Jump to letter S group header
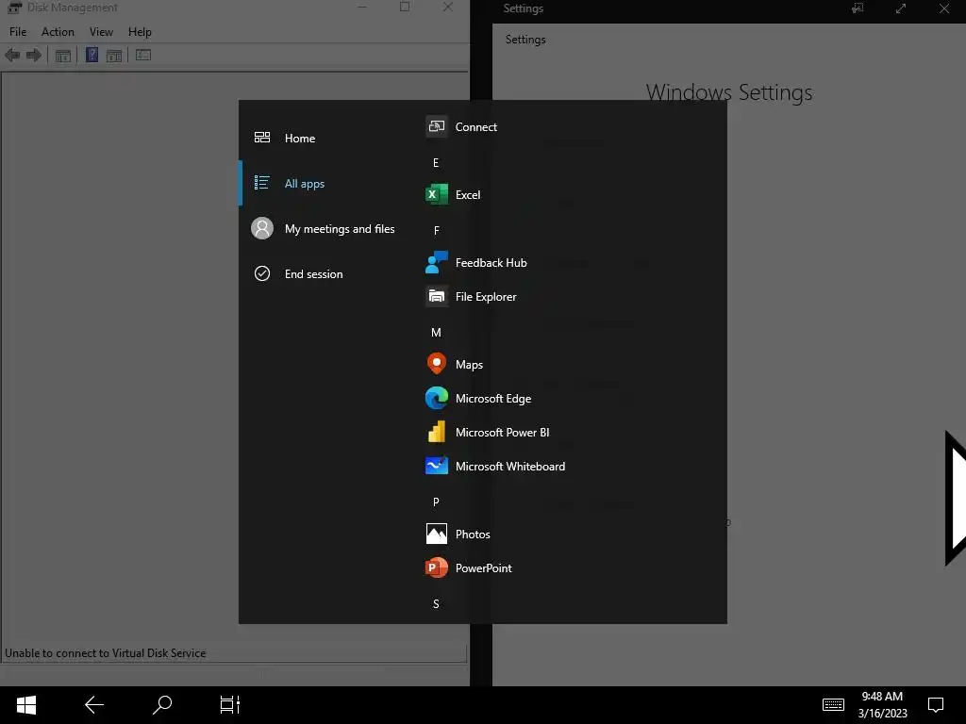Screen dimensions: 966x724 (436, 604)
